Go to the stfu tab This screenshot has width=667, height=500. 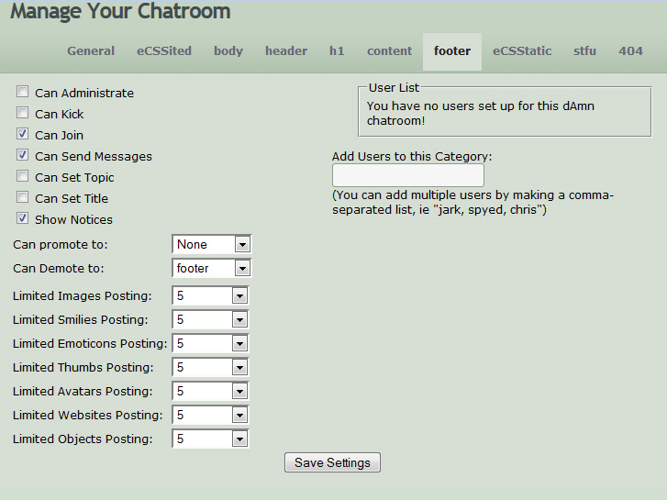(x=585, y=51)
